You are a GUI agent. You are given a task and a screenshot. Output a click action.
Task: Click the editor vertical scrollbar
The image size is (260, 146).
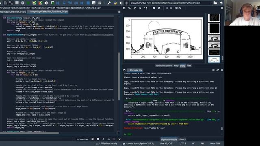tap(119, 77)
